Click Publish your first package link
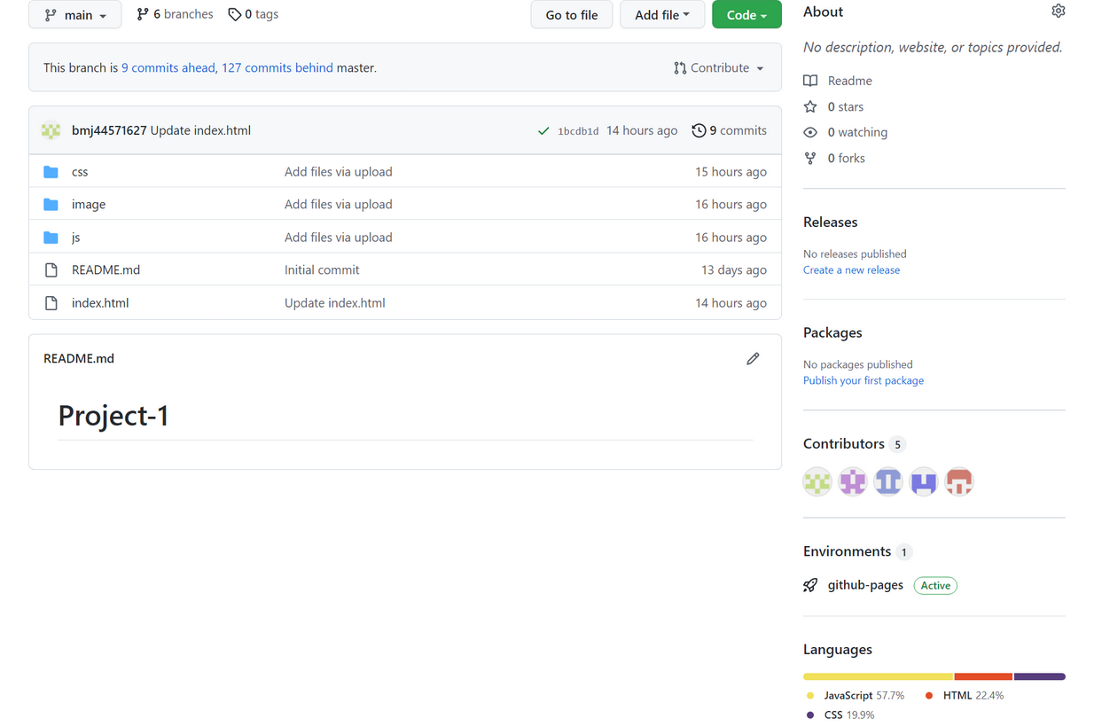 click(863, 380)
